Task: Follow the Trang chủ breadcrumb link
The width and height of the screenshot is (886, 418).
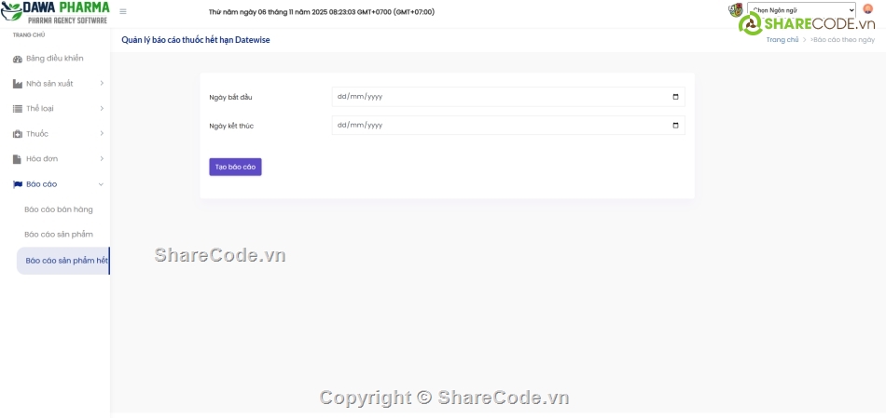Action: 782,40
